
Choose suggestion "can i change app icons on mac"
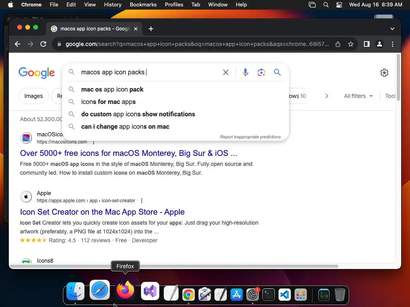click(175, 127)
